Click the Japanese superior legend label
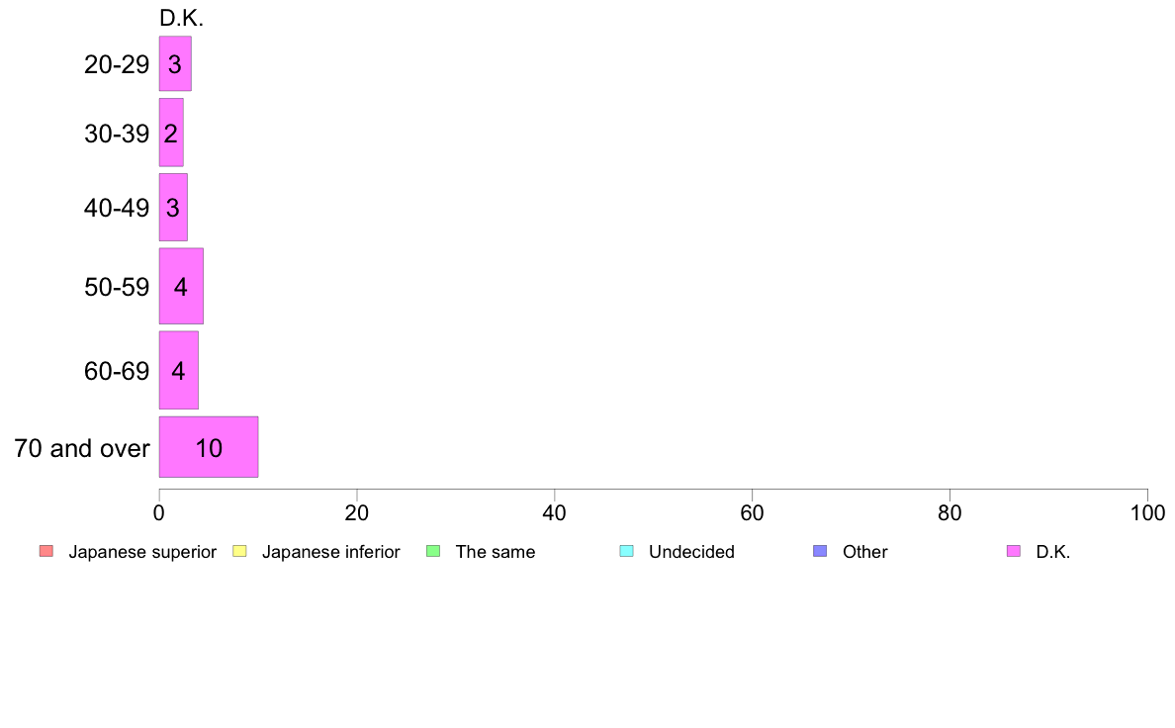Screen dimensions: 1175x728 (142, 552)
